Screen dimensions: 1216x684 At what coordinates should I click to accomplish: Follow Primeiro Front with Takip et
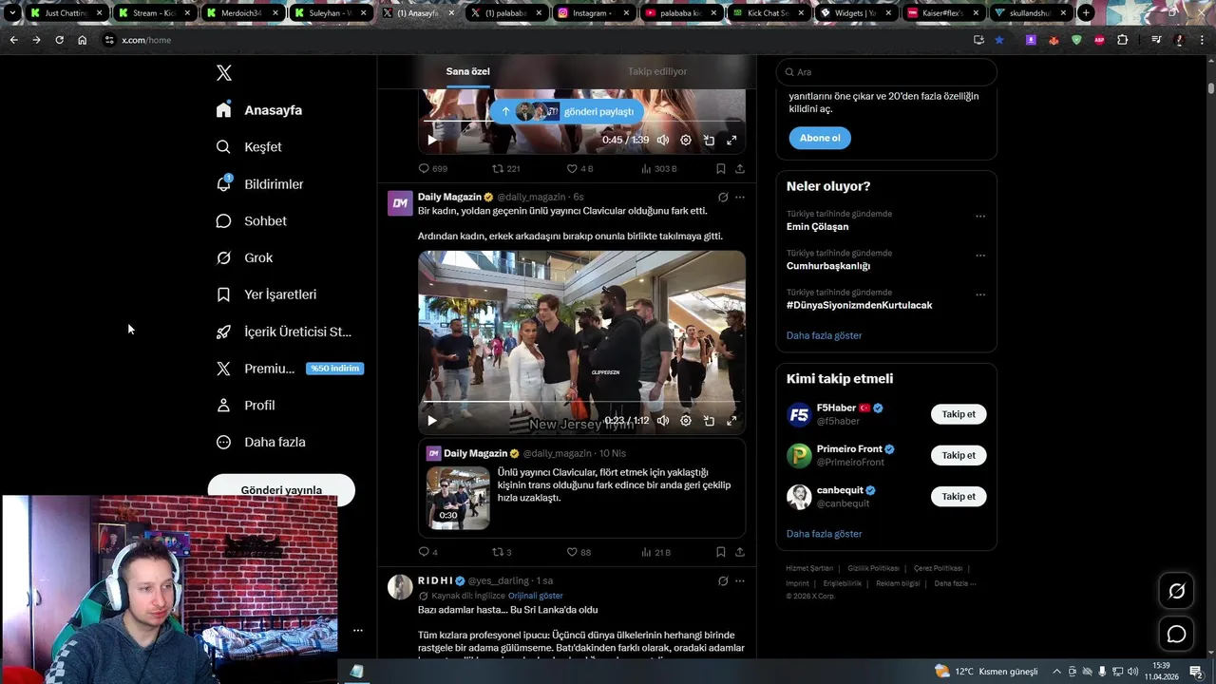click(959, 455)
